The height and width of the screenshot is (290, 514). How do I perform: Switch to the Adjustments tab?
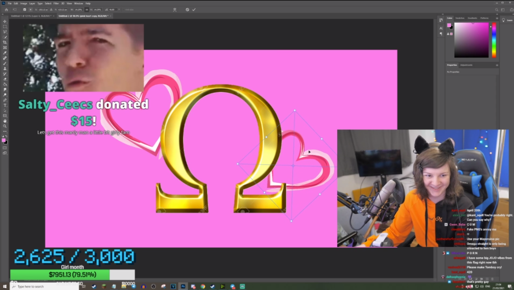(466, 65)
